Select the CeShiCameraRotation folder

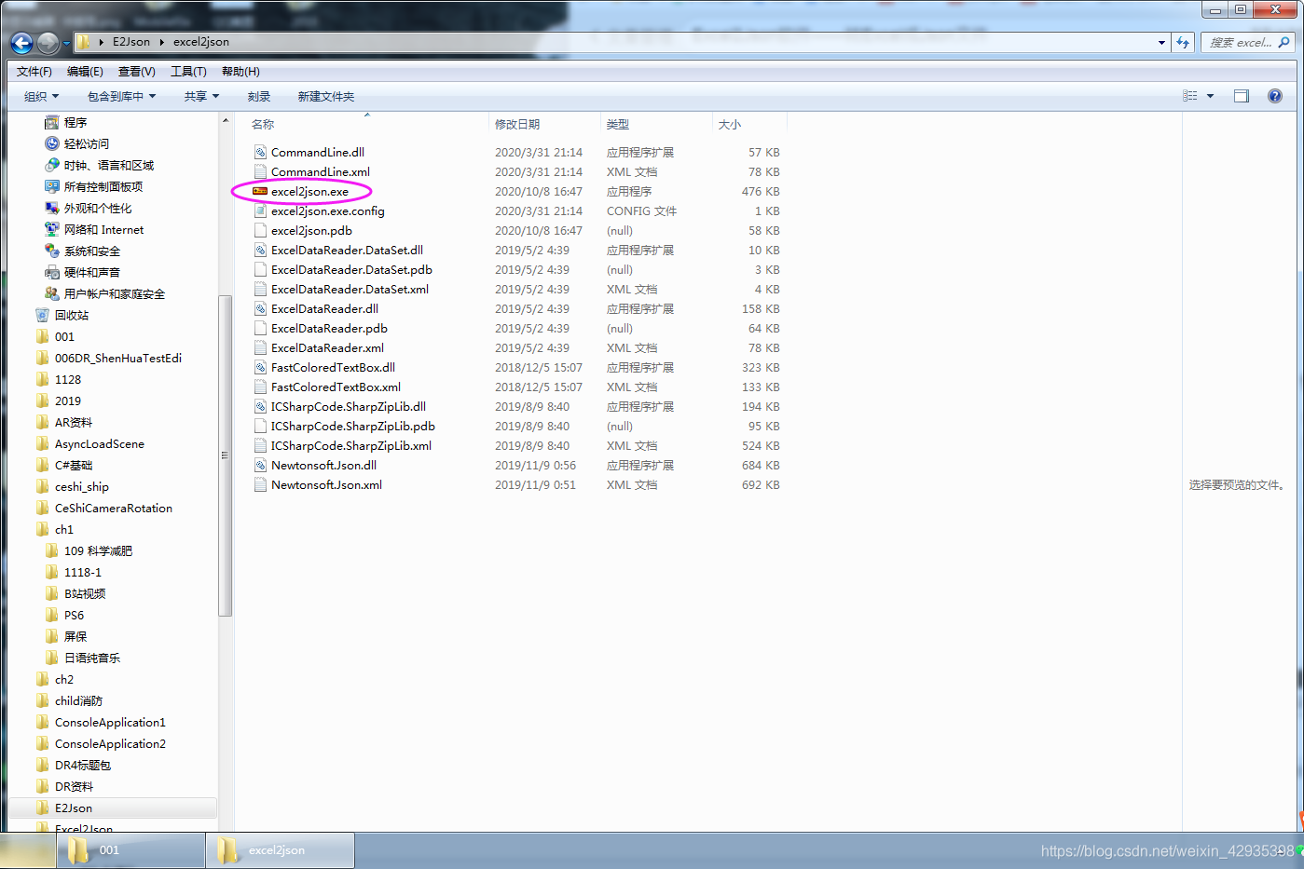pos(112,508)
